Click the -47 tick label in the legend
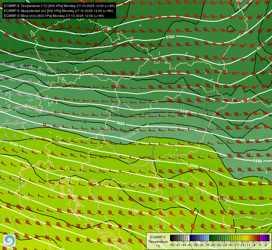The image size is (272, 250). pyautogui.click(x=178, y=245)
